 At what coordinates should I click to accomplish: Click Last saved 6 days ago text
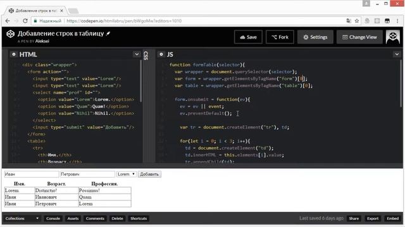point(321,218)
